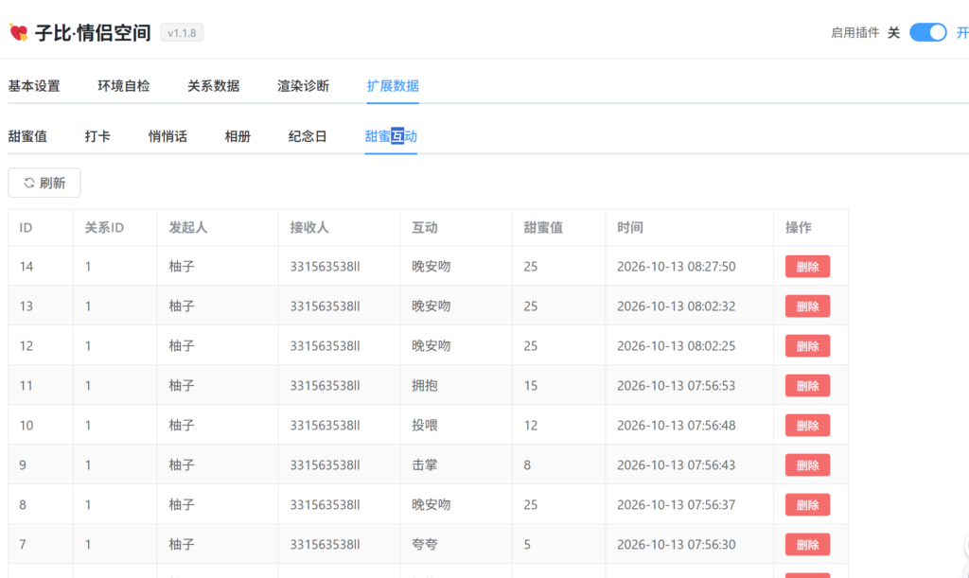The height and width of the screenshot is (578, 969).
Task: Remove the record with ID 12
Action: (x=807, y=346)
